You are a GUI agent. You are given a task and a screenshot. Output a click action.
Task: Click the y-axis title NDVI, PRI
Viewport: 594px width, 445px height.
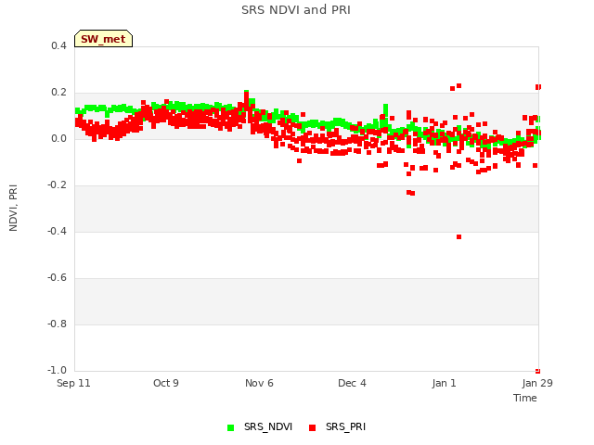13,208
